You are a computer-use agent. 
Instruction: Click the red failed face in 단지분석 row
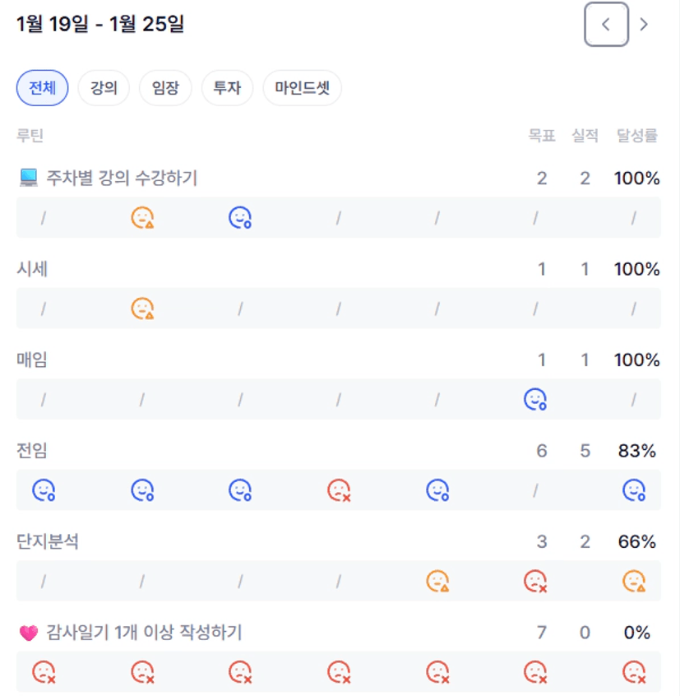coord(535,582)
